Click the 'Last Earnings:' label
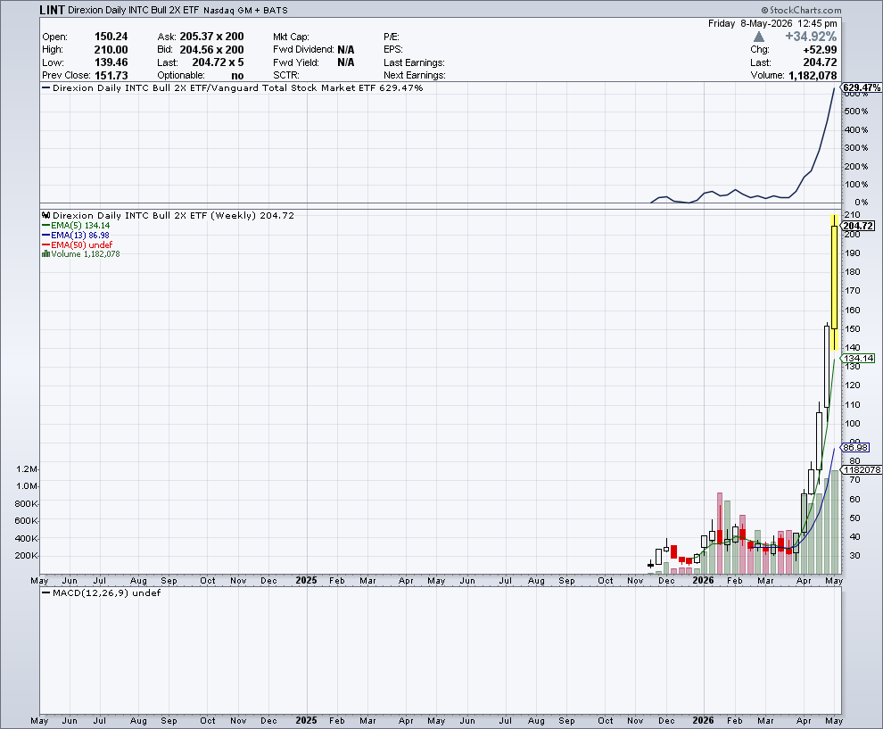Screen dimensions: 883x729 click(414, 62)
